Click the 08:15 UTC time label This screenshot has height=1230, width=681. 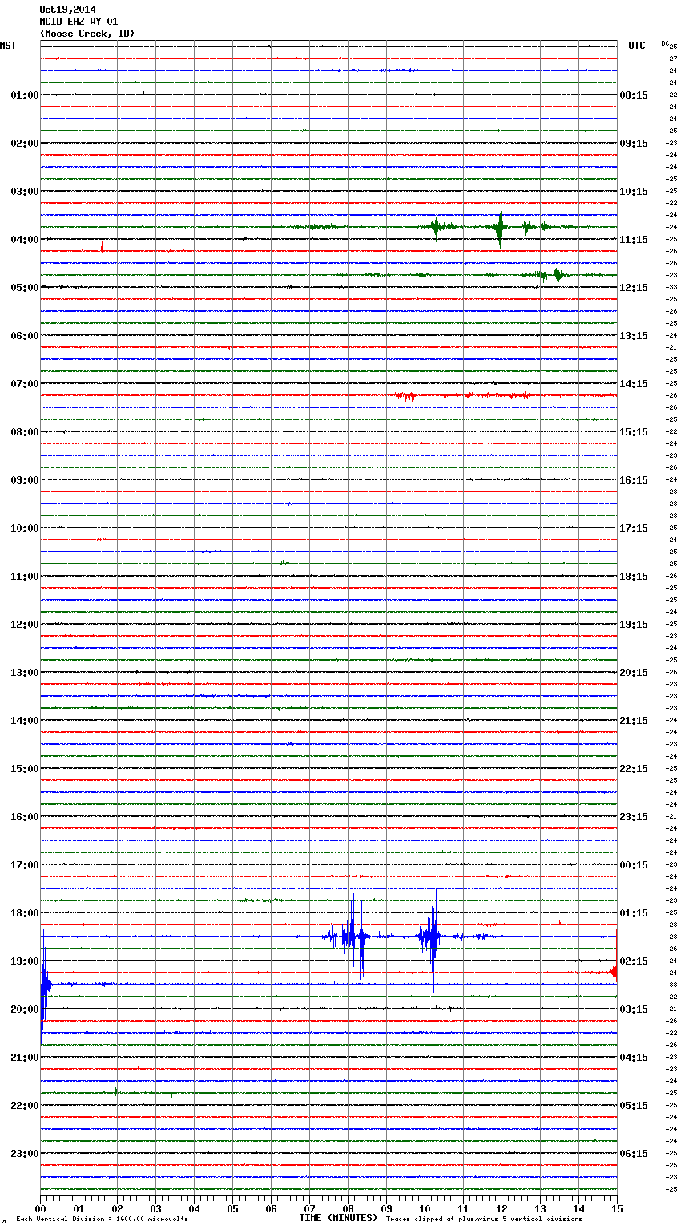[x=634, y=95]
